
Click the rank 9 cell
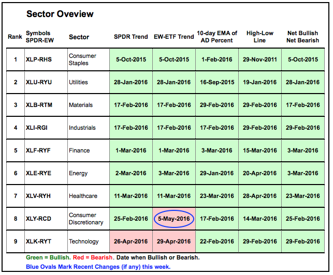point(15,241)
